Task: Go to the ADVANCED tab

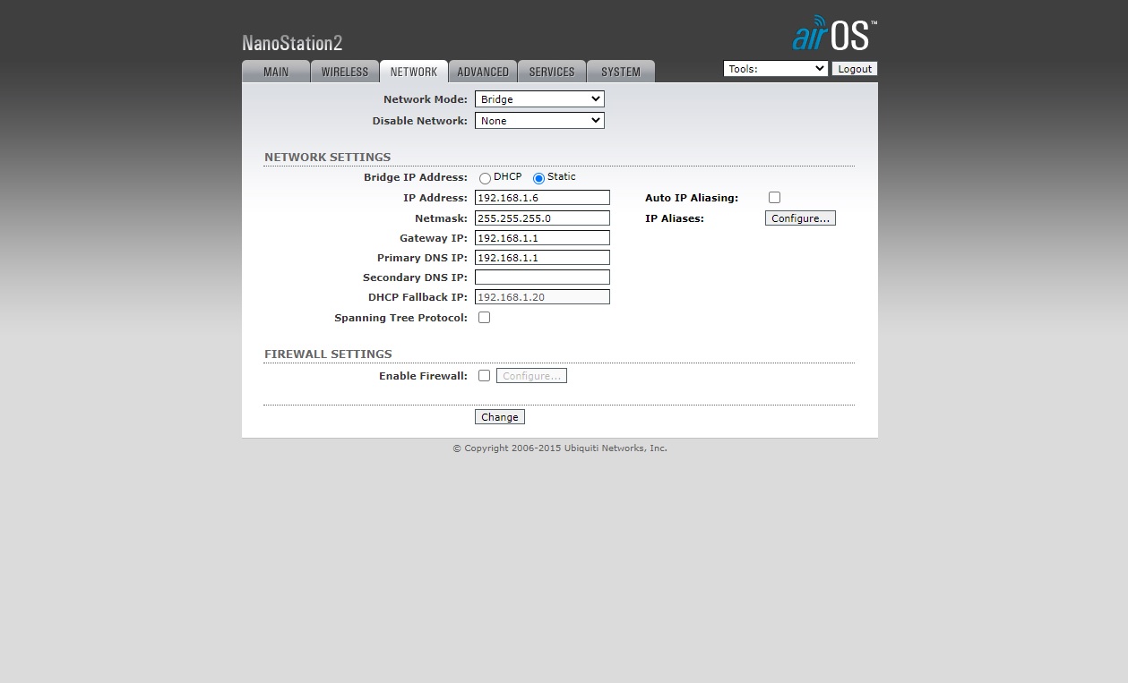Action: 483,72
